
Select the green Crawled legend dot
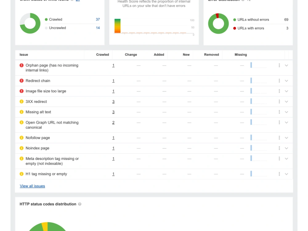[46, 19]
